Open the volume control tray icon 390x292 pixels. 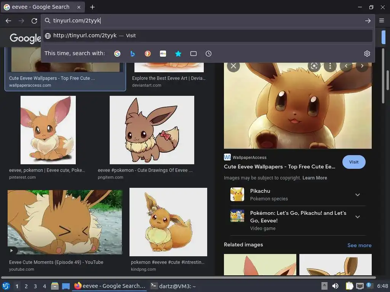(x=335, y=286)
